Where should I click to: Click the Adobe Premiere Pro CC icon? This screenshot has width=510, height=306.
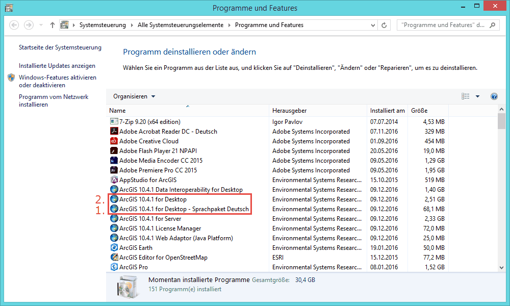pyautogui.click(x=114, y=170)
